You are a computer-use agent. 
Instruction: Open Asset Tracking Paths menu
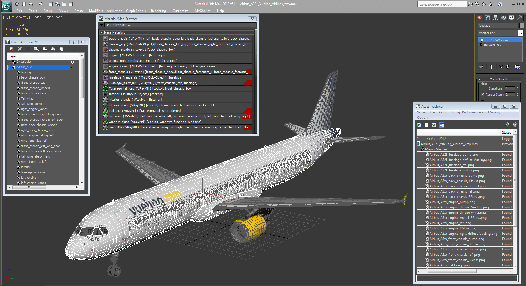pos(443,112)
